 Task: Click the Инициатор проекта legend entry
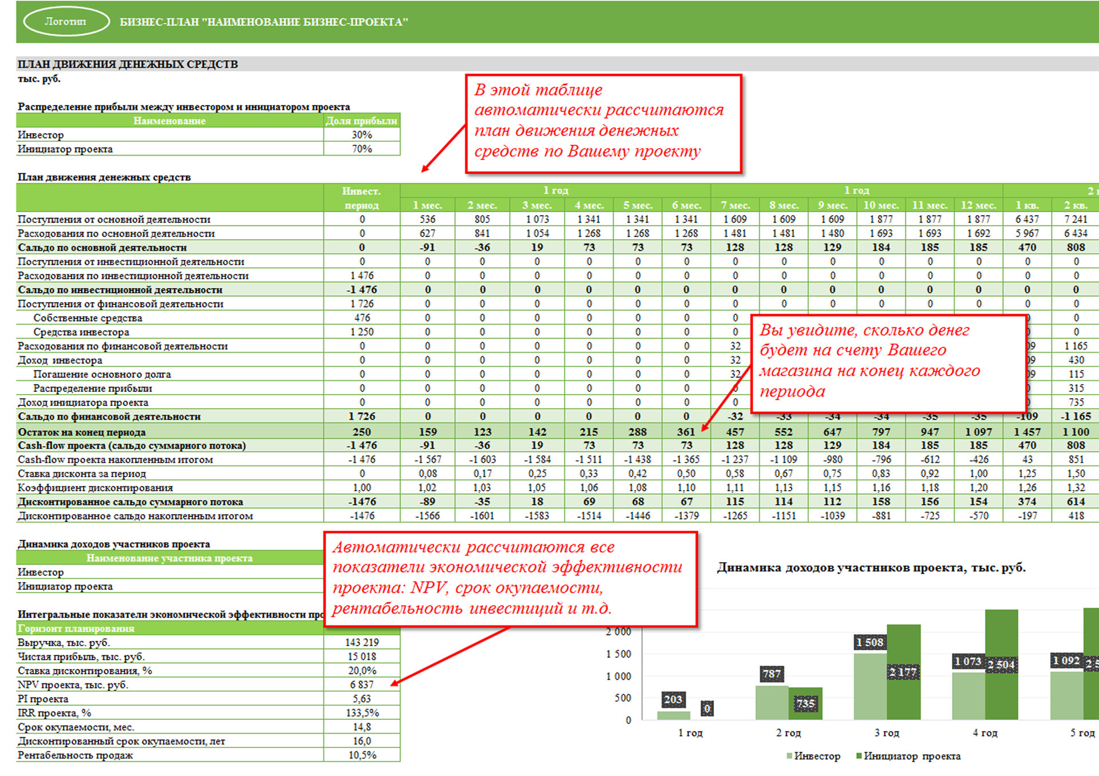point(908,756)
